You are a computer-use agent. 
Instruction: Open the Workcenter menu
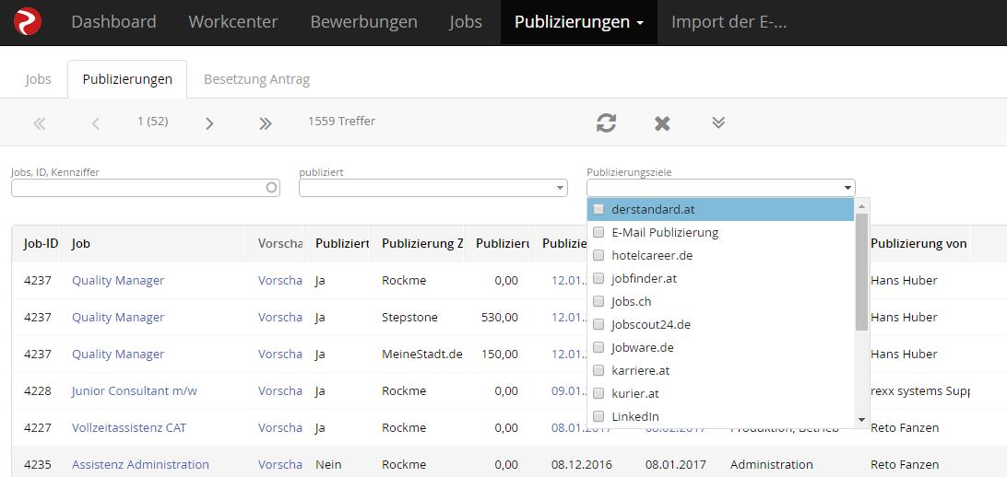click(233, 22)
